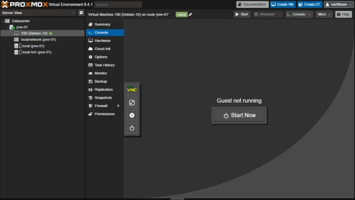This screenshot has height=200, width=355.
Task: Open the Console dropdown arrow in toolbar
Action: 309,14
